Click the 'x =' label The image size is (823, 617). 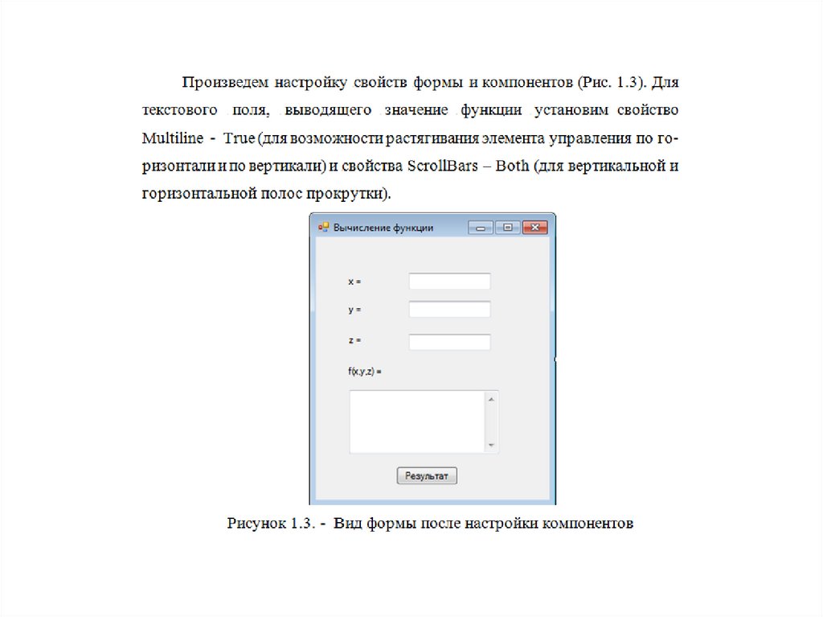pos(354,282)
